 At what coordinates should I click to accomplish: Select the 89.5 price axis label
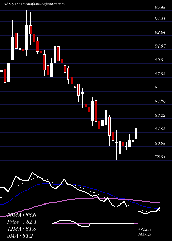[159, 60]
